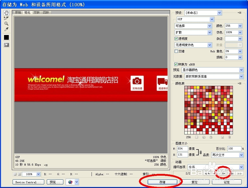This screenshot has width=248, height=188.
Task: Click the 存储 save button
Action: [x=162, y=182]
